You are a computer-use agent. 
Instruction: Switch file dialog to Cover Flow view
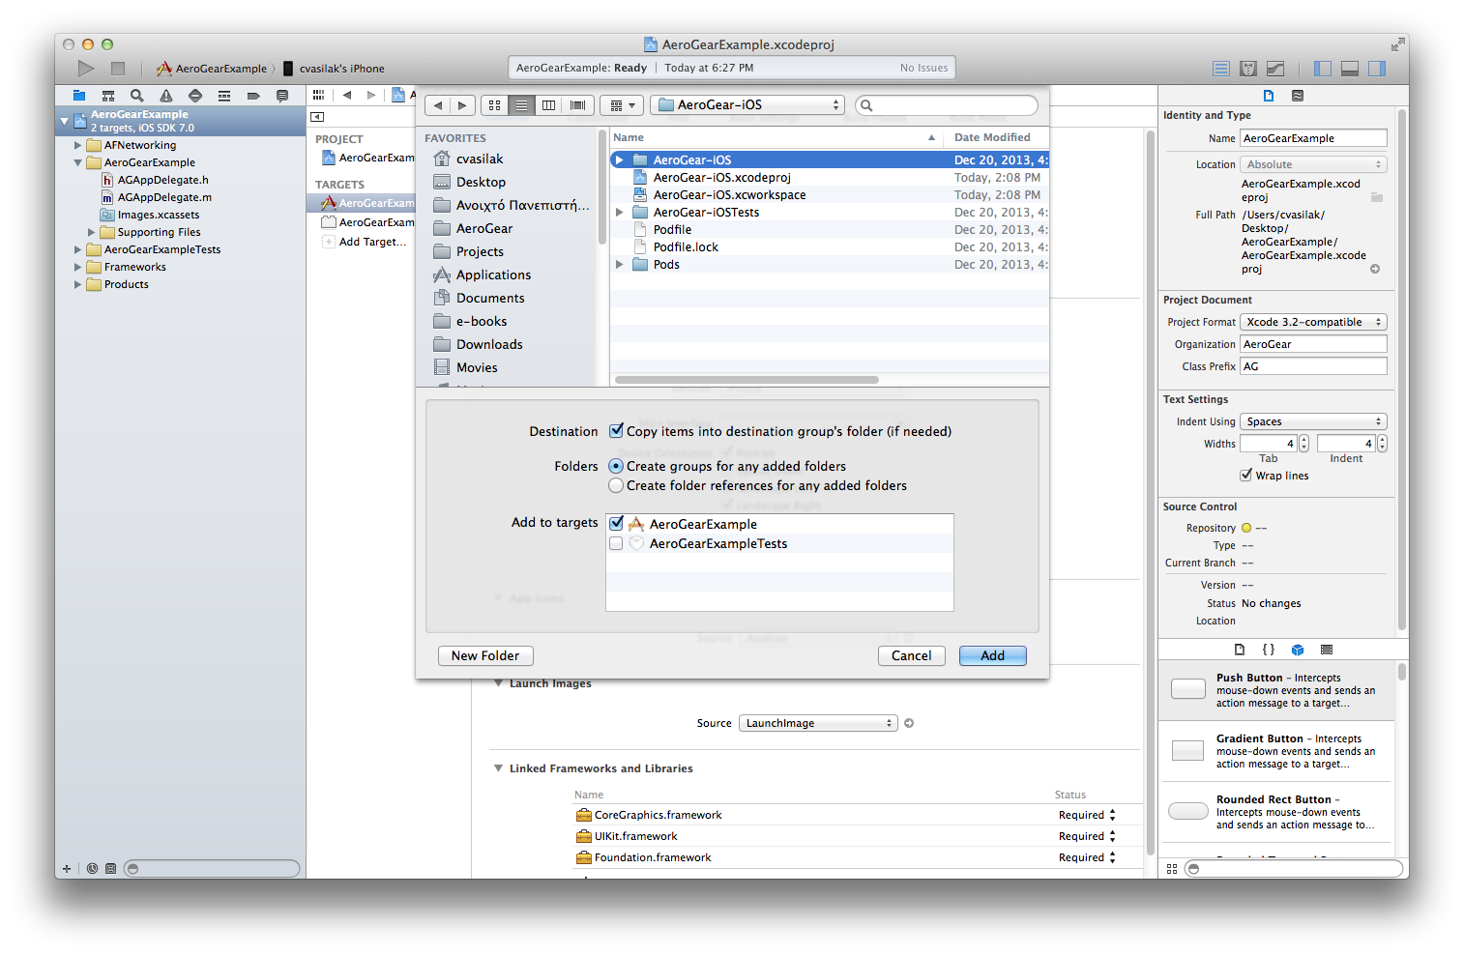point(577,105)
